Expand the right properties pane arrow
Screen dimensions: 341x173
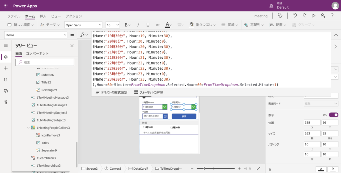pyautogui.click(x=336, y=46)
